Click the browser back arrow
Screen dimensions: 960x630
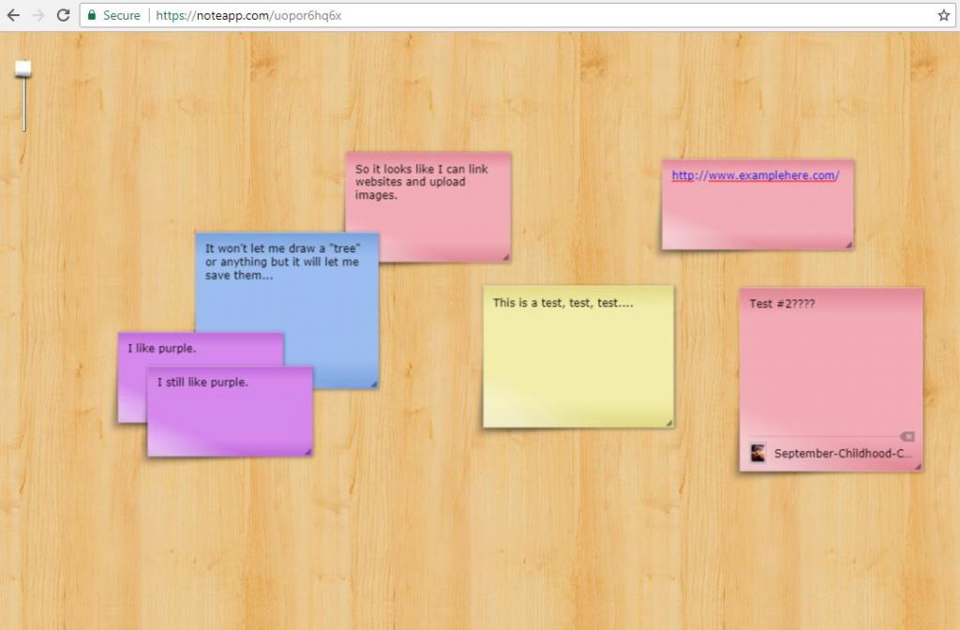(x=13, y=15)
